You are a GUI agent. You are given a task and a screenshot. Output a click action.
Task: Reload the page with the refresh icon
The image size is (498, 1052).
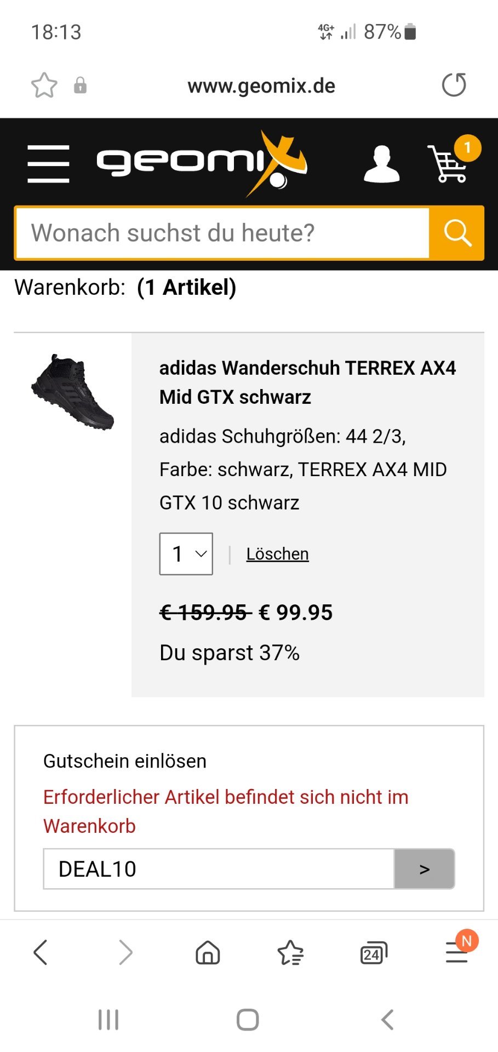click(x=454, y=85)
